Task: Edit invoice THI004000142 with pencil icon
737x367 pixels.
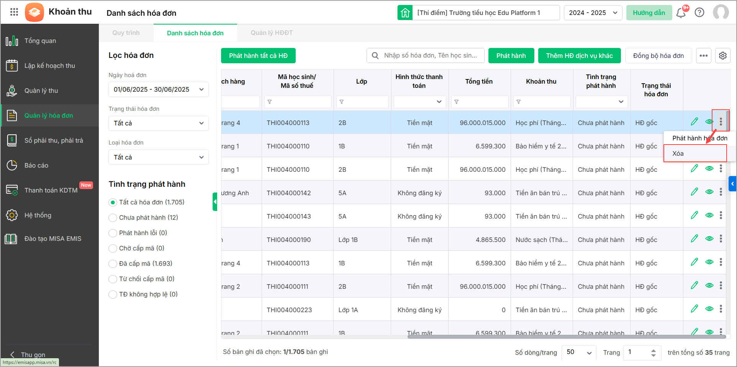Action: (x=694, y=192)
